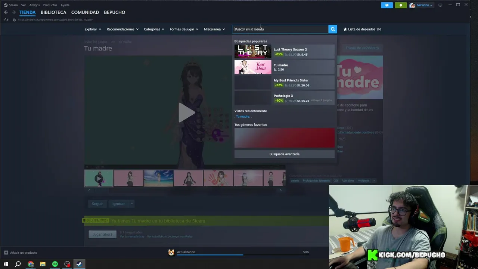
Task: Open the green notifications bell
Action: (401, 5)
